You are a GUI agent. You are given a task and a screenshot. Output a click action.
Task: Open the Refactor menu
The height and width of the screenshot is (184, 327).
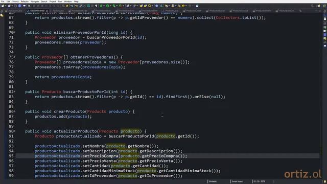(x=25, y=2)
